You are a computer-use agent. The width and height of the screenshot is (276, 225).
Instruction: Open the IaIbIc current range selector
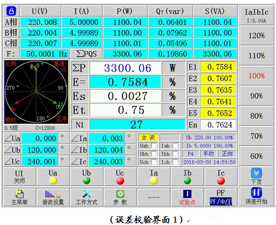256,16
